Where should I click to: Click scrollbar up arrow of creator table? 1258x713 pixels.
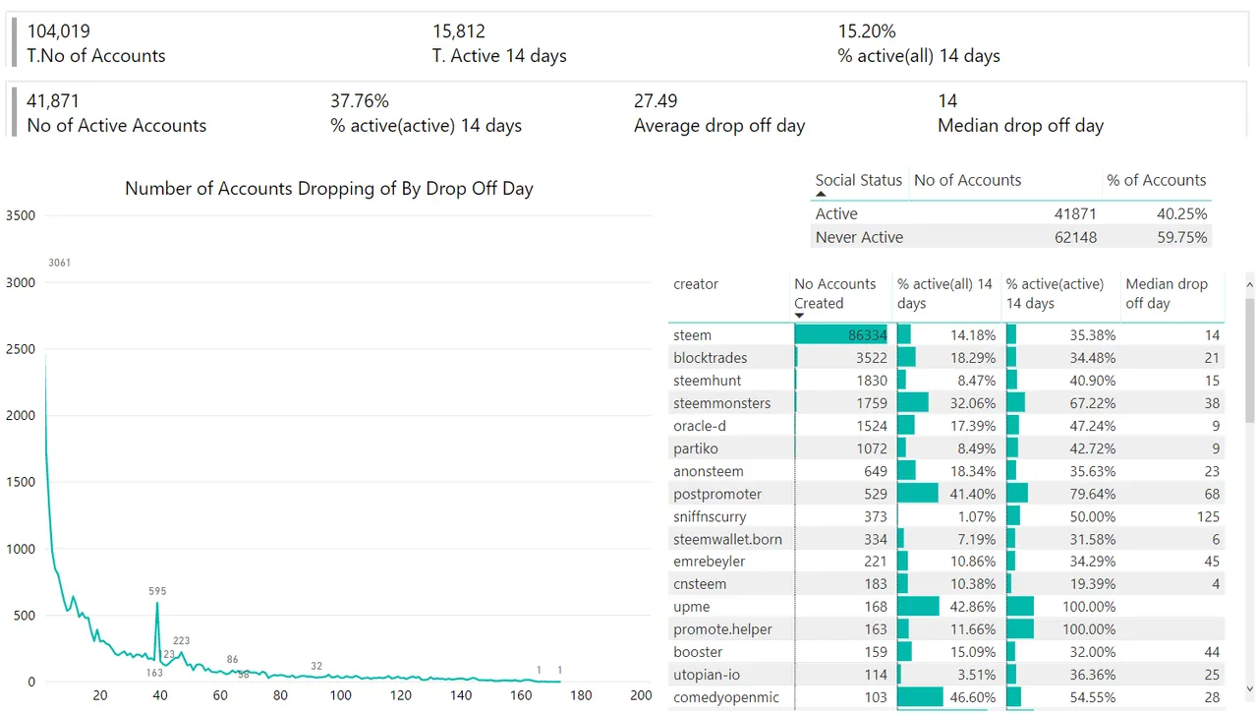coord(1249,285)
